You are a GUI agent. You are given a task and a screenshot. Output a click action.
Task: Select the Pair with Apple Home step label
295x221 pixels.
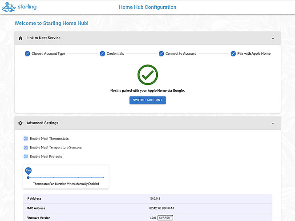254,54
